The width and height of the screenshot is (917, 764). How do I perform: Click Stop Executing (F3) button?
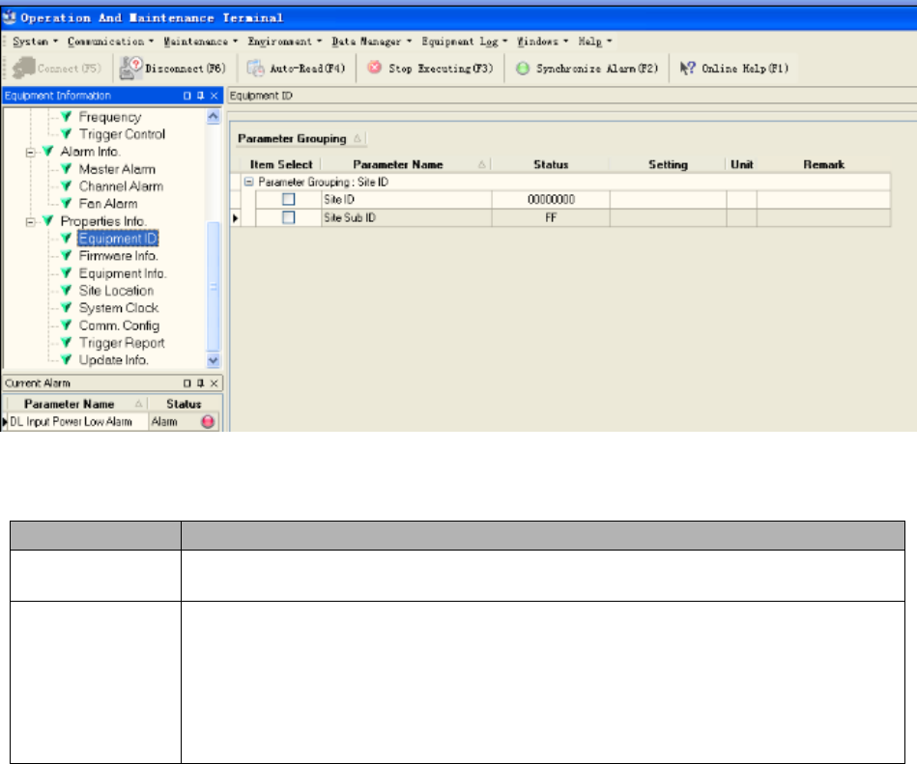pyautogui.click(x=430, y=69)
